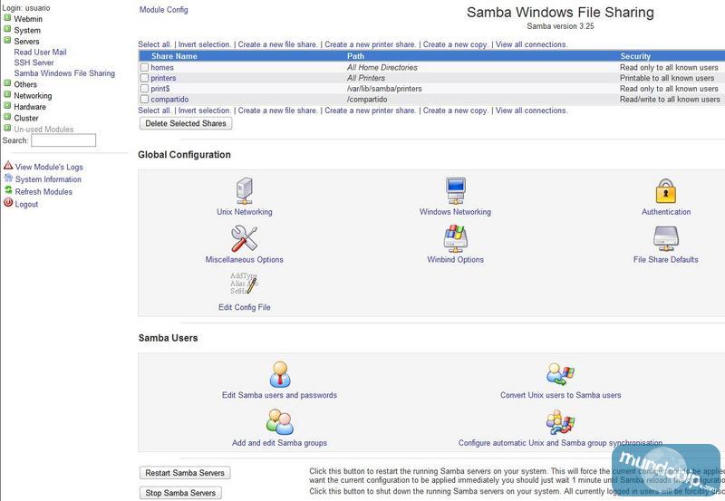Open the homes share link
The width and height of the screenshot is (725, 501).
click(162, 67)
